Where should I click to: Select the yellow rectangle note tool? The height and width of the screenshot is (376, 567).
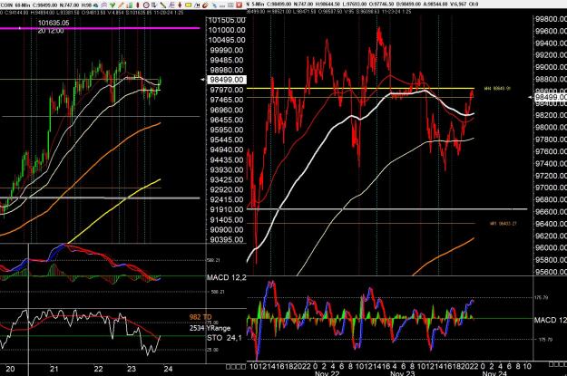(189, 5)
